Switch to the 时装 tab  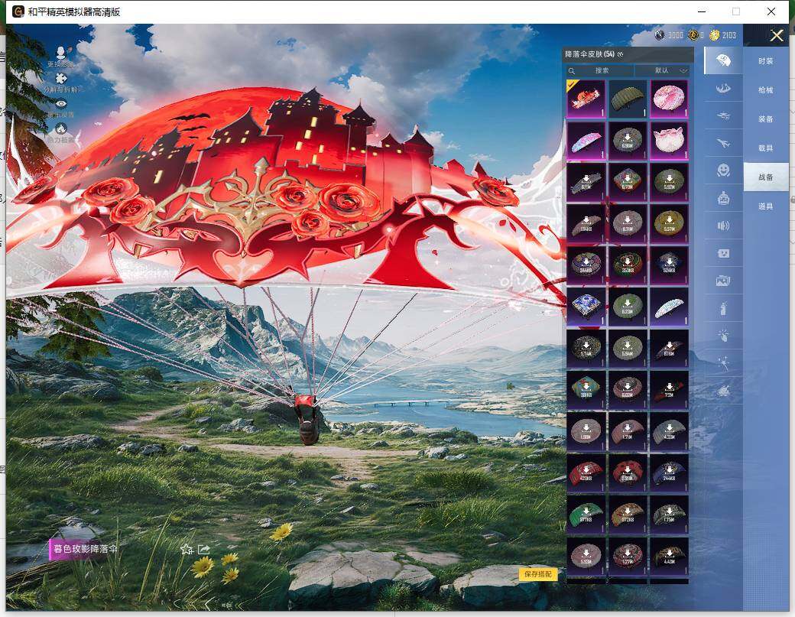tap(766, 61)
